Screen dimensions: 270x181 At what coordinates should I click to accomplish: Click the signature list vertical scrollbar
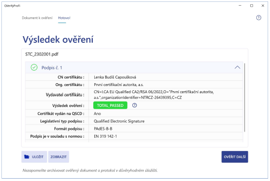[245, 97]
